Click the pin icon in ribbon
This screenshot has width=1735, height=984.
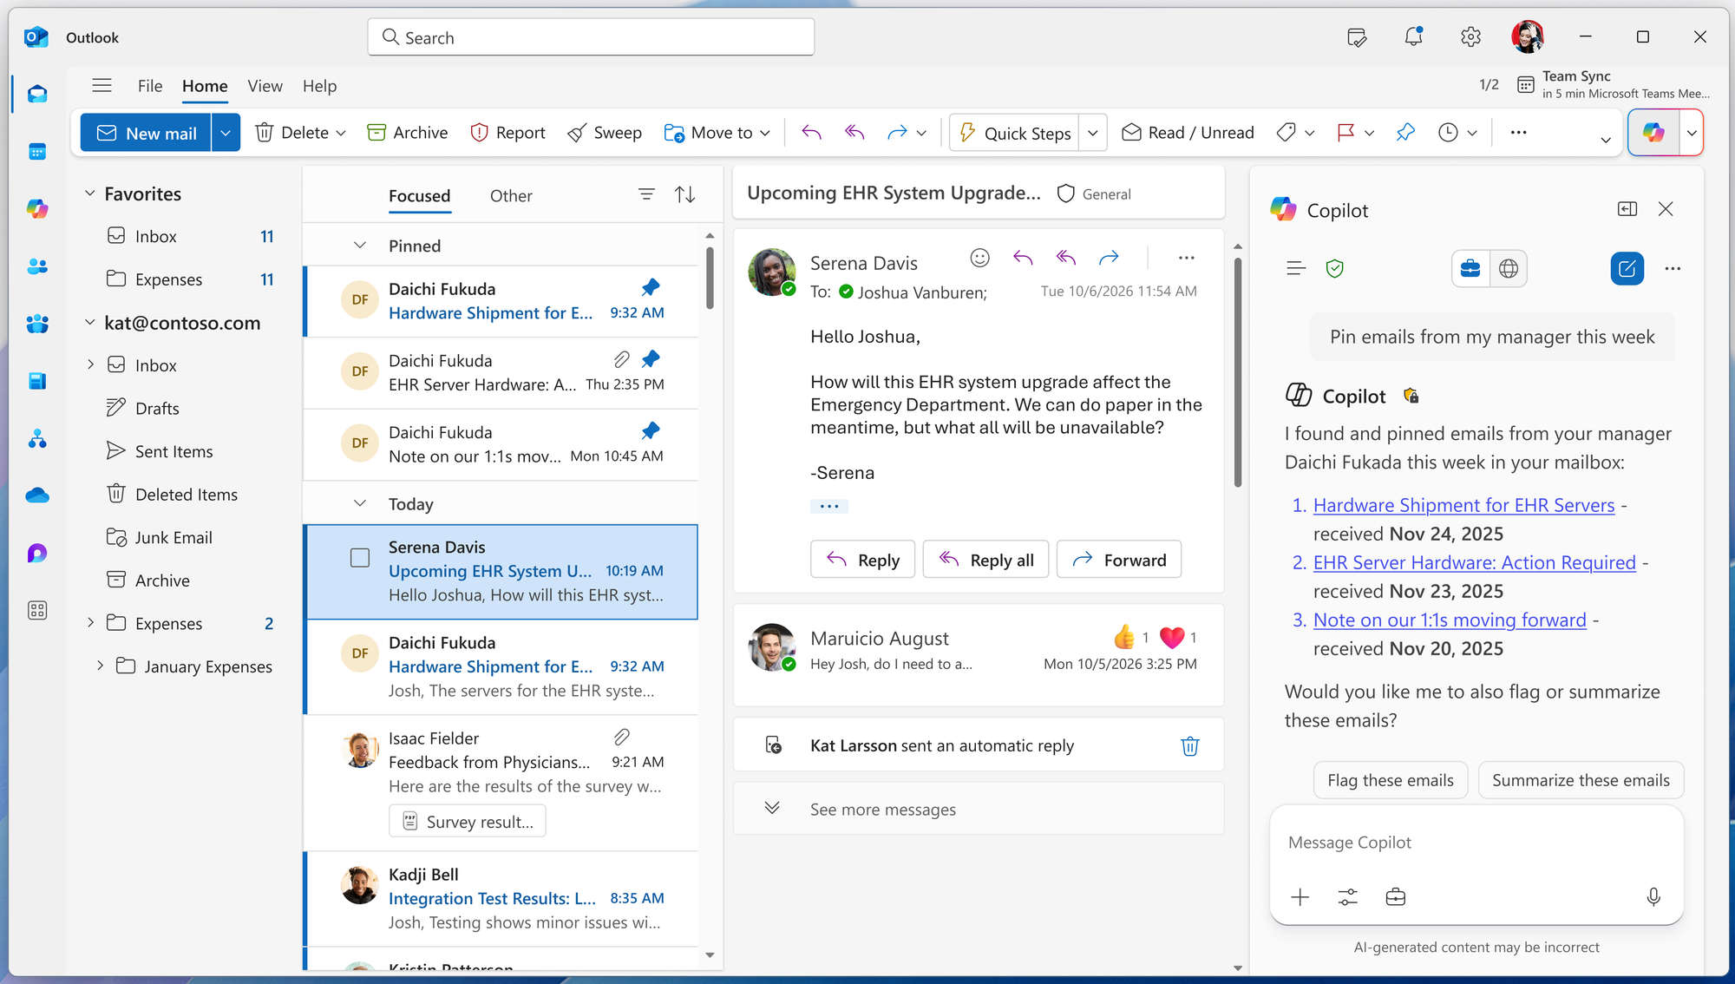point(1405,133)
